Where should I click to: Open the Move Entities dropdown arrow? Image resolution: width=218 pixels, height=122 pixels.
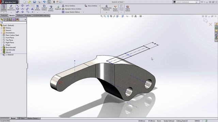tap(99, 6)
